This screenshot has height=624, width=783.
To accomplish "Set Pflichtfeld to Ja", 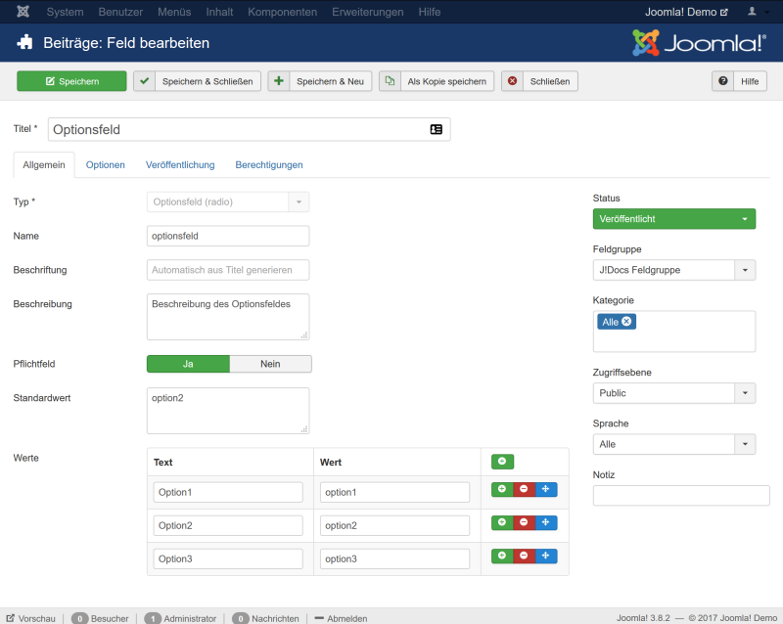I will tap(188, 364).
